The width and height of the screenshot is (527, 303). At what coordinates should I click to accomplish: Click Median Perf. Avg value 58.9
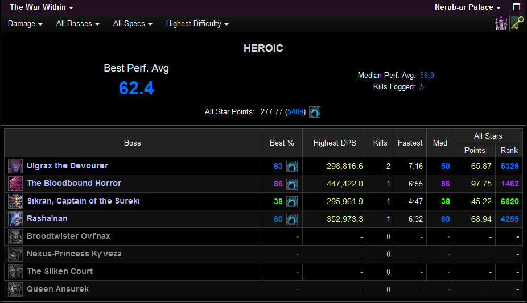427,75
